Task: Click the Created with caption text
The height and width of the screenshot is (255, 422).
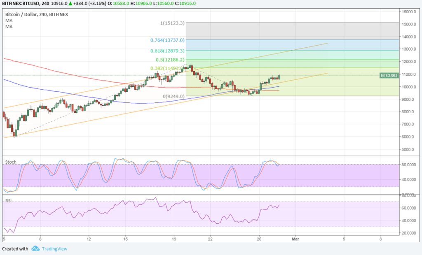Action: coord(15,249)
